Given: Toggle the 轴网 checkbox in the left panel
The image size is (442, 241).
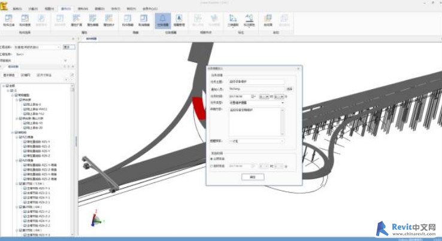Looking at the screenshot, I should tap(23, 75).
